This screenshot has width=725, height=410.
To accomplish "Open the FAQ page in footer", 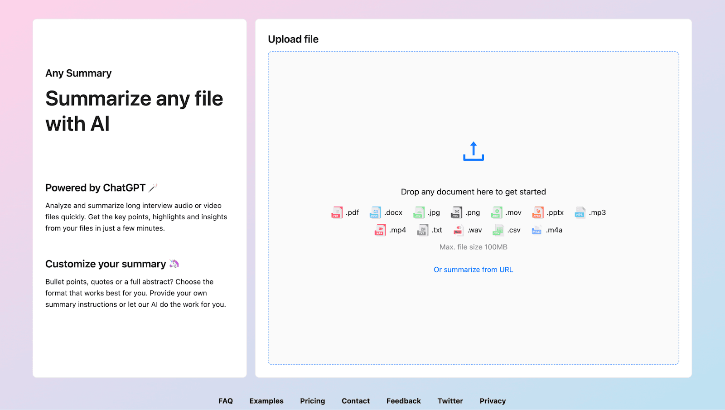I will click(226, 401).
